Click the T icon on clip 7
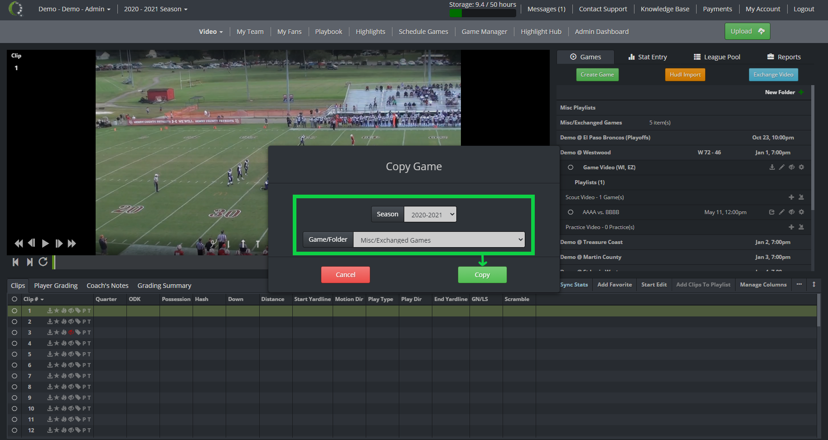Screen dimensions: 828x440 pyautogui.click(x=89, y=376)
